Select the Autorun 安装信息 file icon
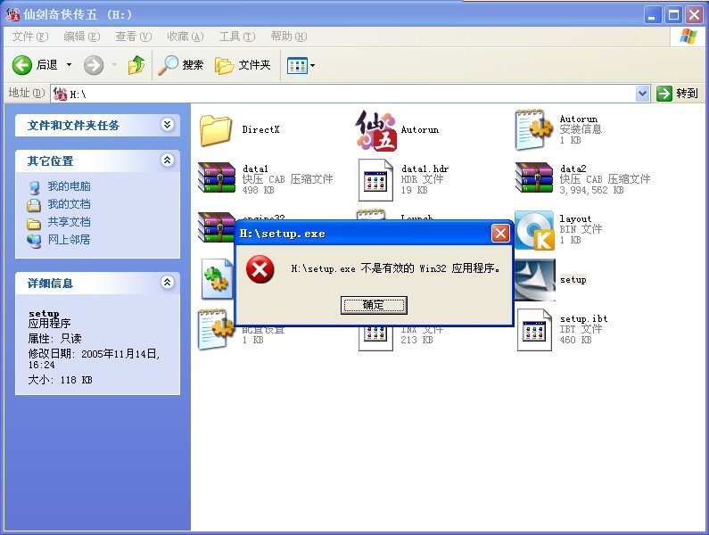 tap(534, 129)
